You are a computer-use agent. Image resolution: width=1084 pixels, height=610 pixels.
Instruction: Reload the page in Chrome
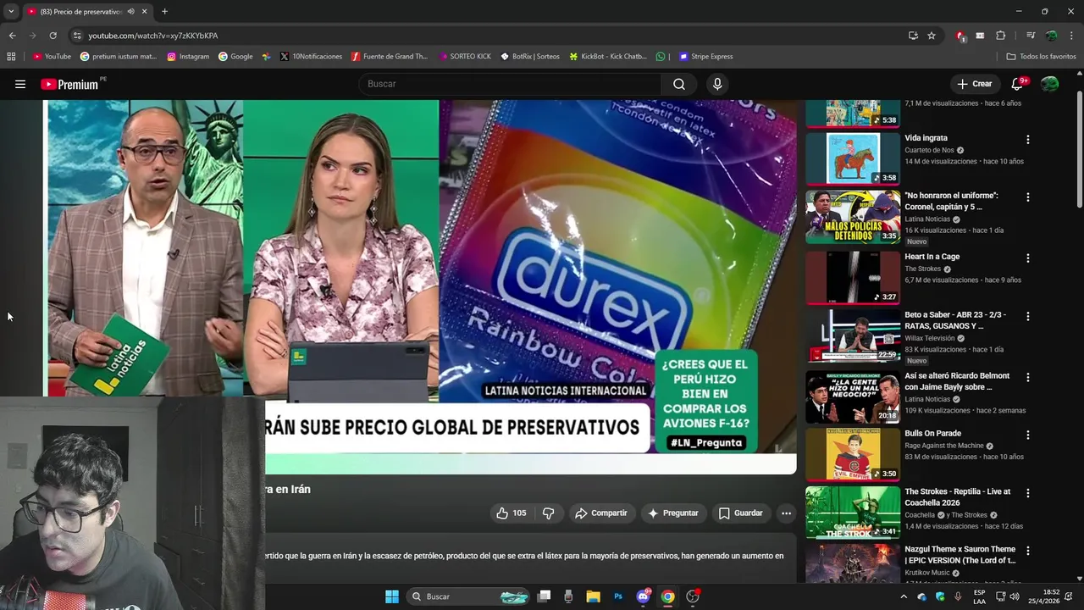coord(53,36)
